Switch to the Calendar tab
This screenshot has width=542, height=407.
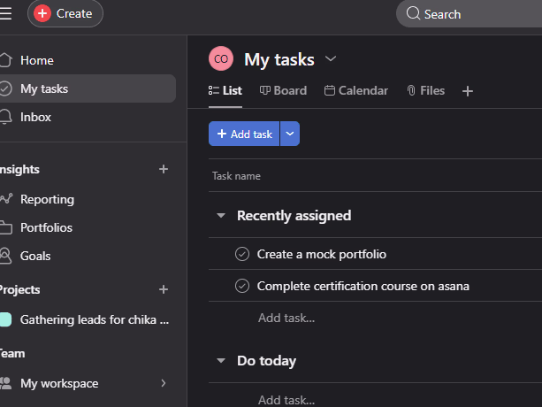pos(356,90)
